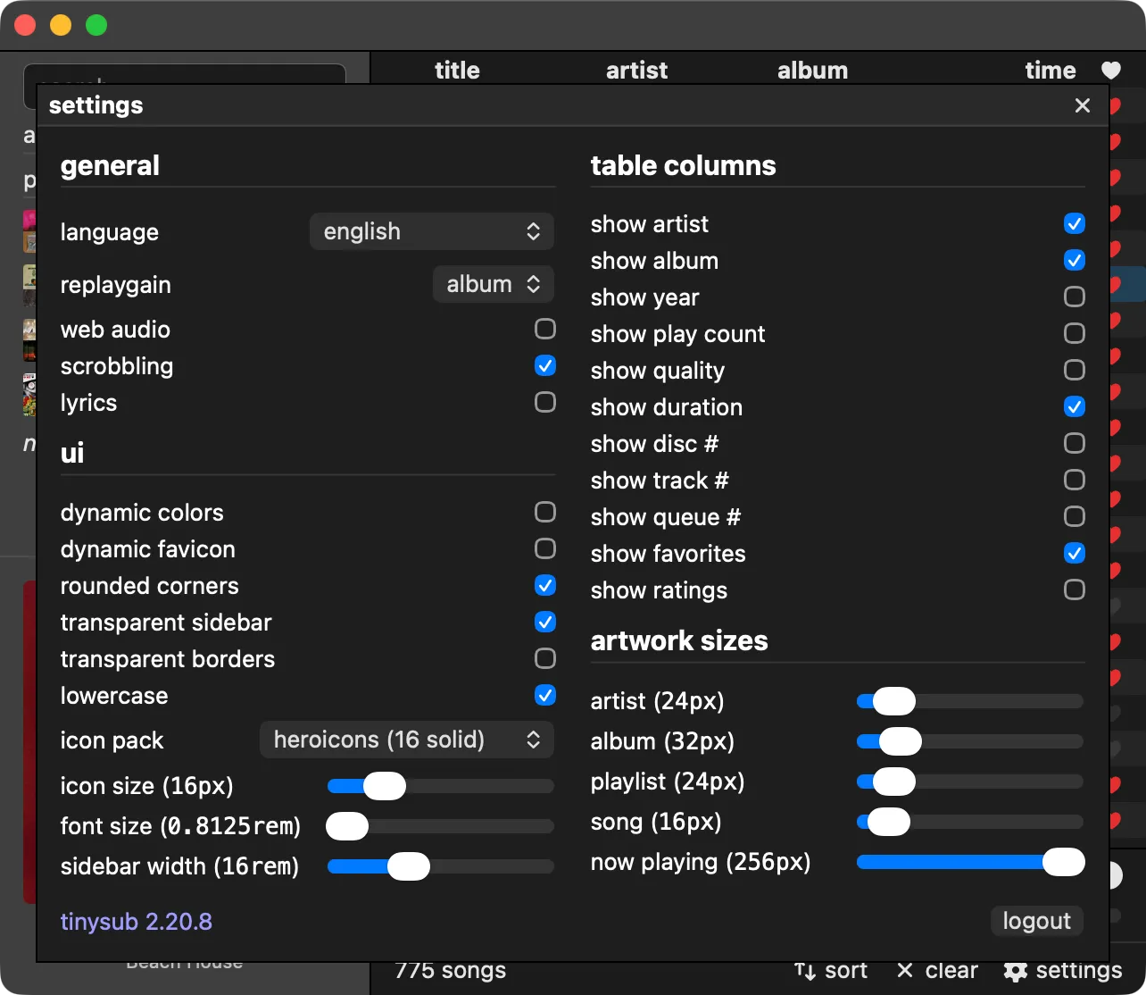Enable dynamic favicon
This screenshot has width=1146, height=995.
[x=545, y=548]
